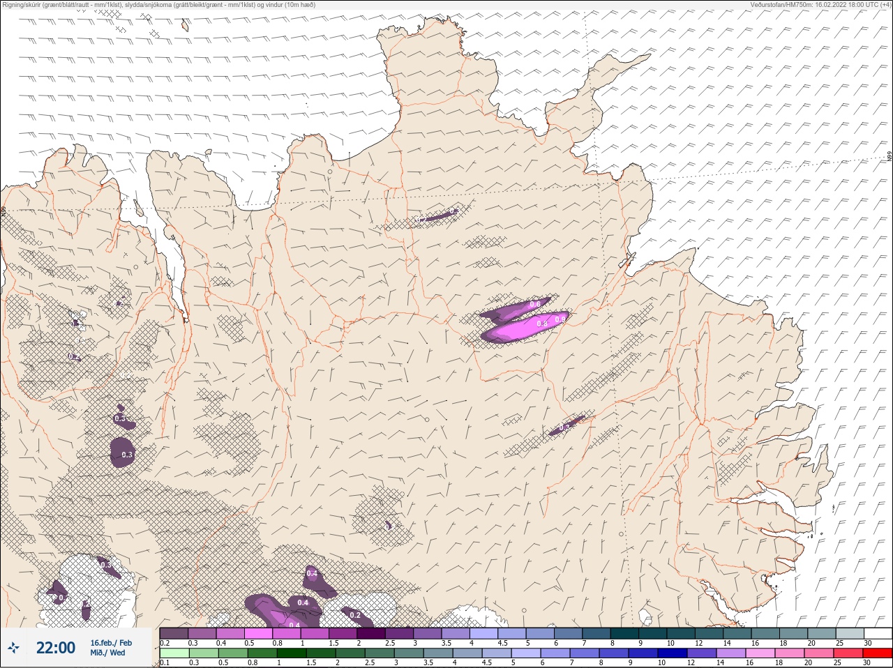
Task: Select the pale green 0.1 swatch in lower legend
Action: tap(174, 653)
